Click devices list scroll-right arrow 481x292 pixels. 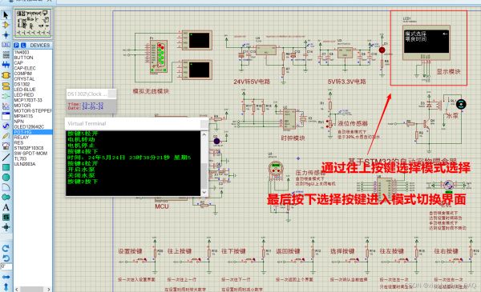click(49, 290)
